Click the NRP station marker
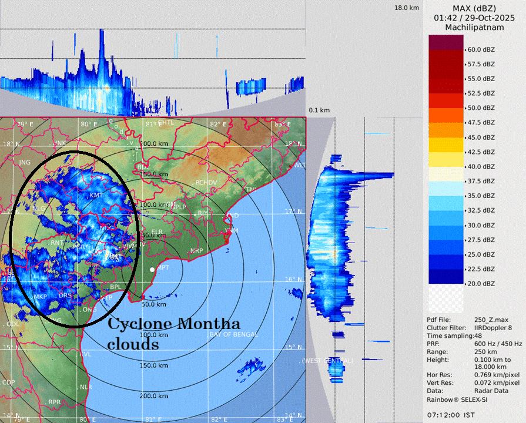The image size is (526, 423). point(196,251)
